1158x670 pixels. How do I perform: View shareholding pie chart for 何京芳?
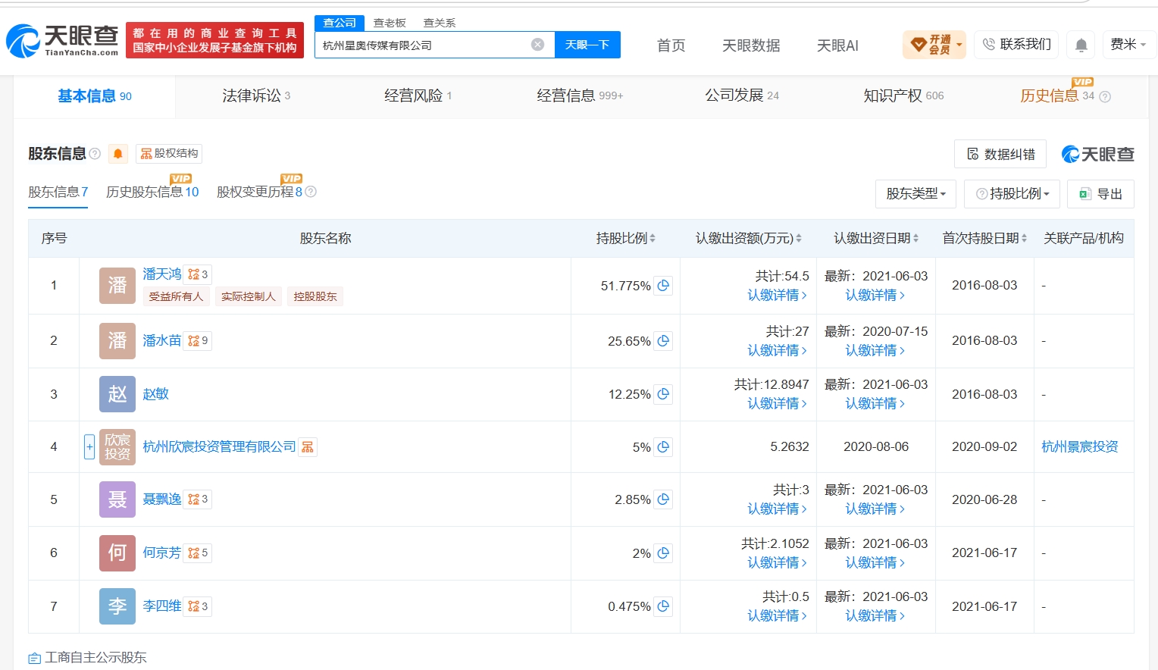(x=663, y=553)
